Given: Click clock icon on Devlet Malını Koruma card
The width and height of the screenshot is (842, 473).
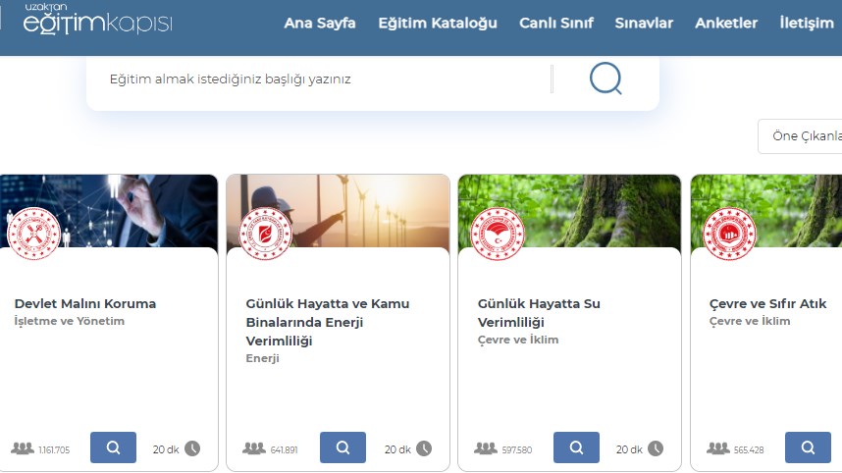Looking at the screenshot, I should pyautogui.click(x=192, y=448).
